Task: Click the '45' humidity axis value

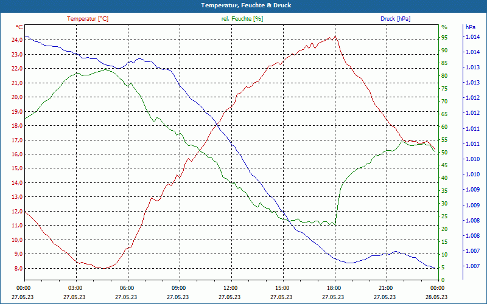Action: point(444,165)
